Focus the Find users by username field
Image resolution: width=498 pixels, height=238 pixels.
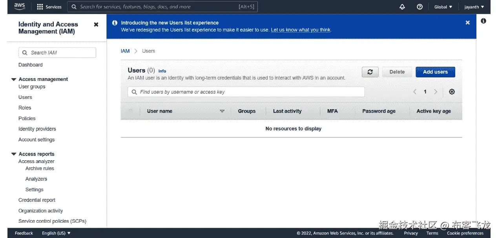[246, 92]
